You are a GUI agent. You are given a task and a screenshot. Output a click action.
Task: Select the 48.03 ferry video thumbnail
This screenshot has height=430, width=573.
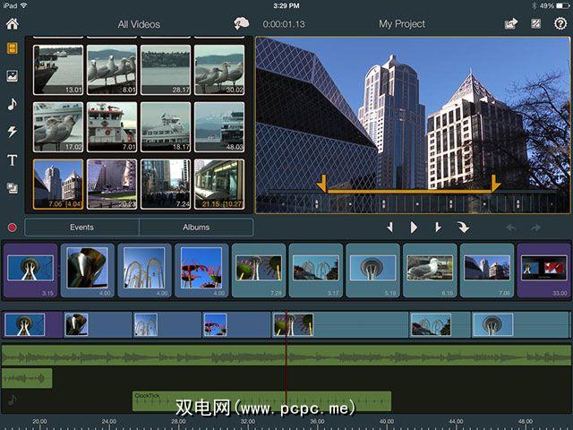(218, 125)
